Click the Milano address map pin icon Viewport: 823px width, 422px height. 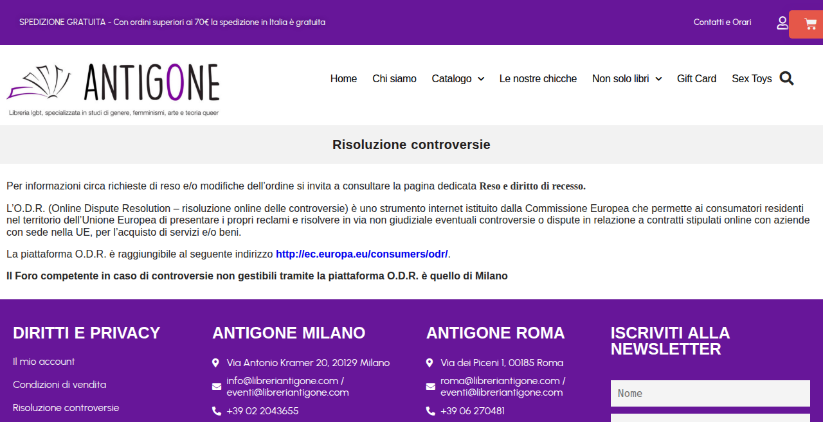[216, 363]
